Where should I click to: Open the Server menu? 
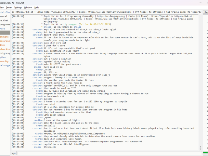pos(9,7)
